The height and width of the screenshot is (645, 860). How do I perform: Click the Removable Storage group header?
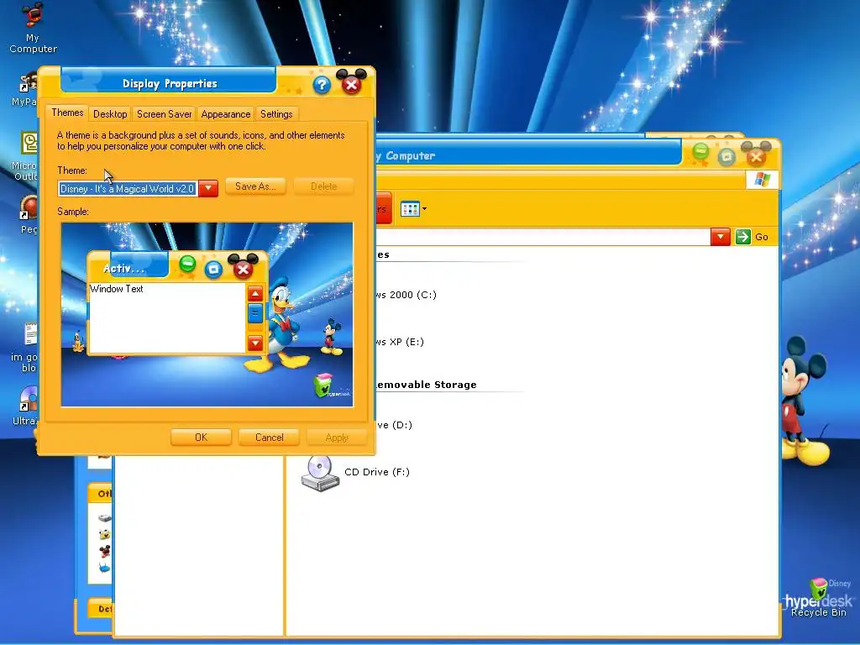pos(426,385)
